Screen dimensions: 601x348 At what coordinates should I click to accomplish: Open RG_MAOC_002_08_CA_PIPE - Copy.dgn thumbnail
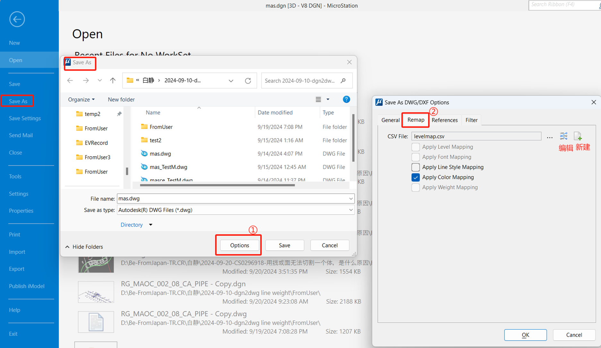(96, 292)
